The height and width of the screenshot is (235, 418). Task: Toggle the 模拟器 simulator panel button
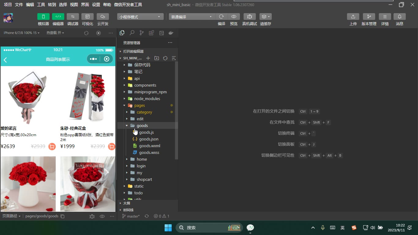tap(43, 17)
